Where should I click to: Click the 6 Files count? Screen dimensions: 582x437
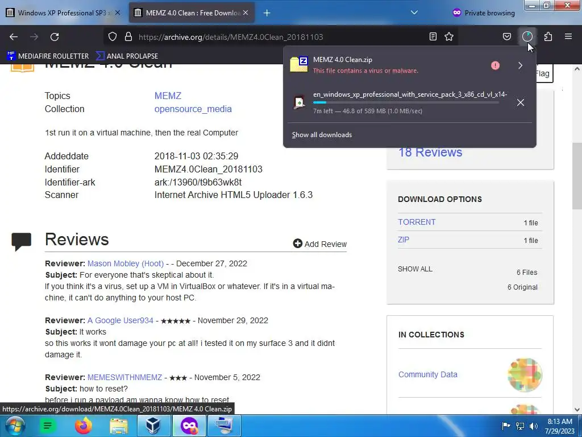[x=527, y=273]
